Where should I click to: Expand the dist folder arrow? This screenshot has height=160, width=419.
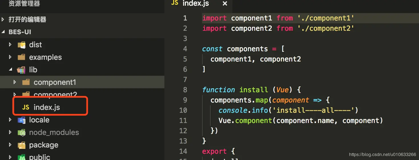coord(10,45)
